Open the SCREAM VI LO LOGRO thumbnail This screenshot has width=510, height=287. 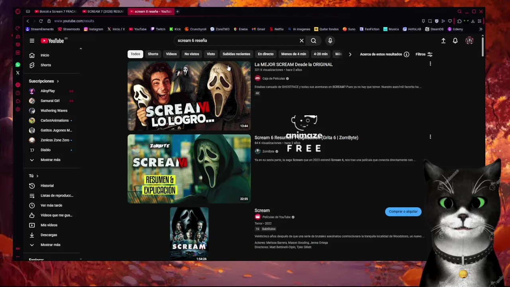(189, 96)
